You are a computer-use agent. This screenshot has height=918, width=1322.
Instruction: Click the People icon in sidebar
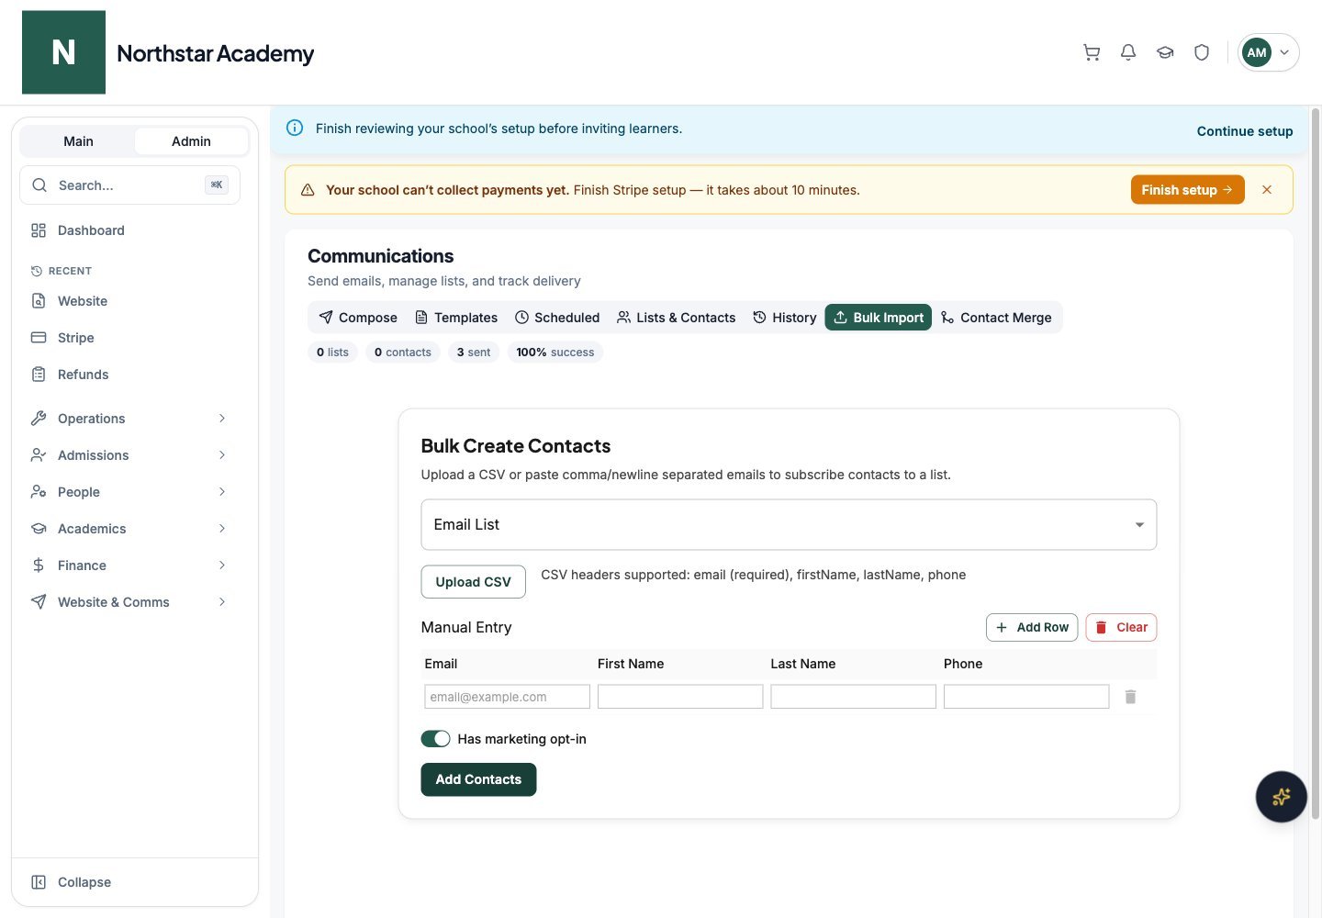tap(39, 492)
